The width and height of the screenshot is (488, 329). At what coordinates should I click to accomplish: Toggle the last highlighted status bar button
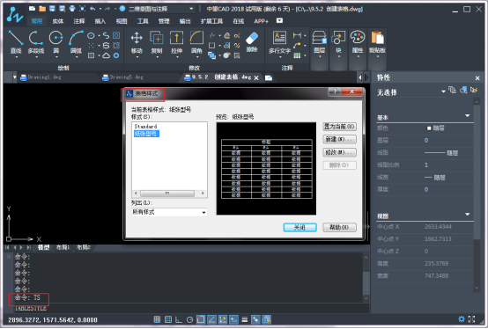pyautogui.click(x=266, y=319)
